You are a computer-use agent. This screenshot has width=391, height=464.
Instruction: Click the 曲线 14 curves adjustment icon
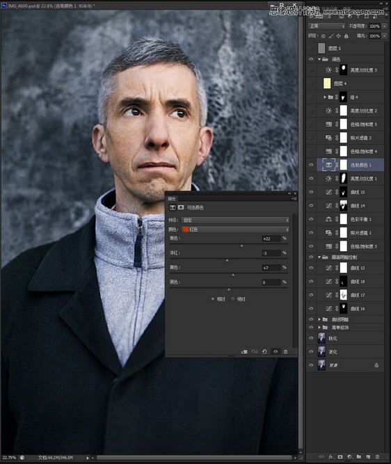point(328,206)
